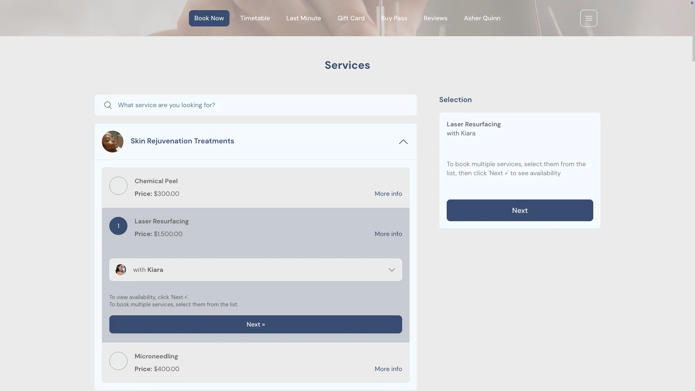The height and width of the screenshot is (391, 695).
Task: Collapse the Skin Rejuvenation Treatments section
Action: 403,142
